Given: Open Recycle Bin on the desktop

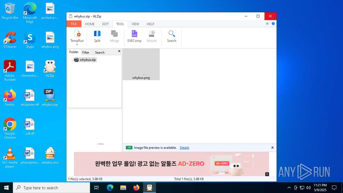Looking at the screenshot, I should [x=10, y=12].
